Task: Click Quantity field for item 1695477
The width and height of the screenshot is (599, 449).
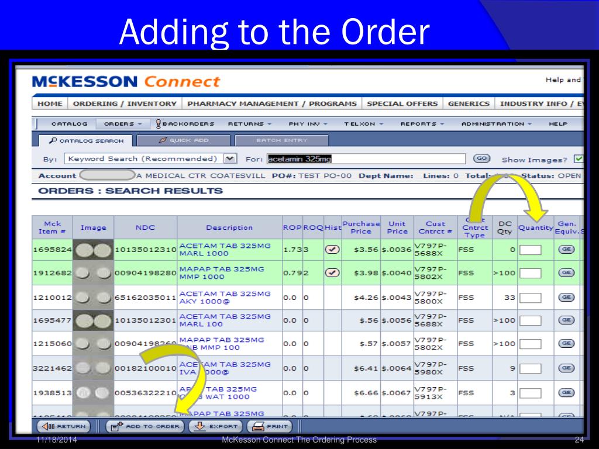Action: point(530,320)
